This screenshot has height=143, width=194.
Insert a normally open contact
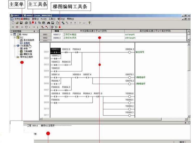[x=13, y=27]
